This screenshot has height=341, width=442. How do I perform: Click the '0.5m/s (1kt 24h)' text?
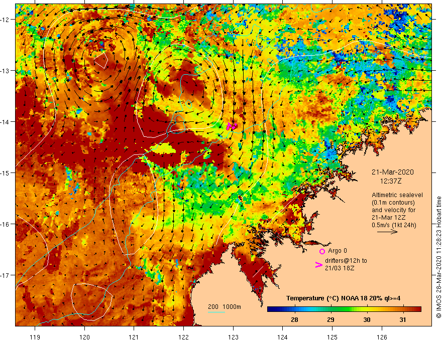pos(394,225)
